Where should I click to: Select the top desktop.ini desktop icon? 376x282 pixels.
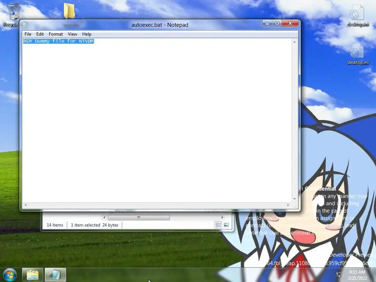358,15
